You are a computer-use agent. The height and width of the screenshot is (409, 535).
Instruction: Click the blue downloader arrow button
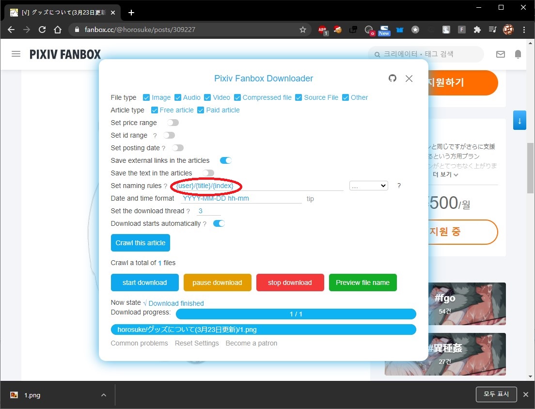point(519,120)
